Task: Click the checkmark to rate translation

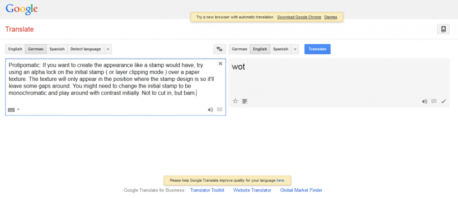Action: coord(443,101)
